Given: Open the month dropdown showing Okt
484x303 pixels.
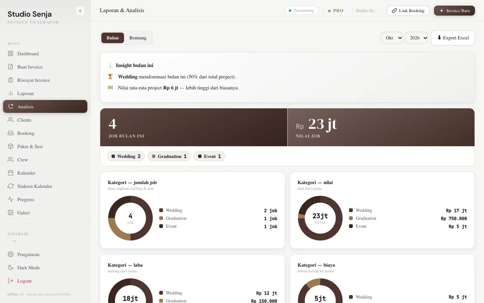Looking at the screenshot, I should 392,38.
